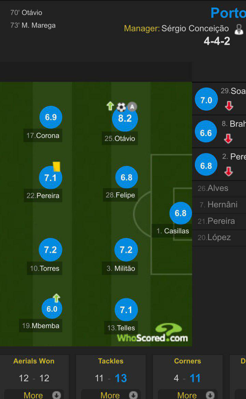The image size is (246, 399).
Task: Click Telles' 7.1 rating circle
Action: click(126, 310)
